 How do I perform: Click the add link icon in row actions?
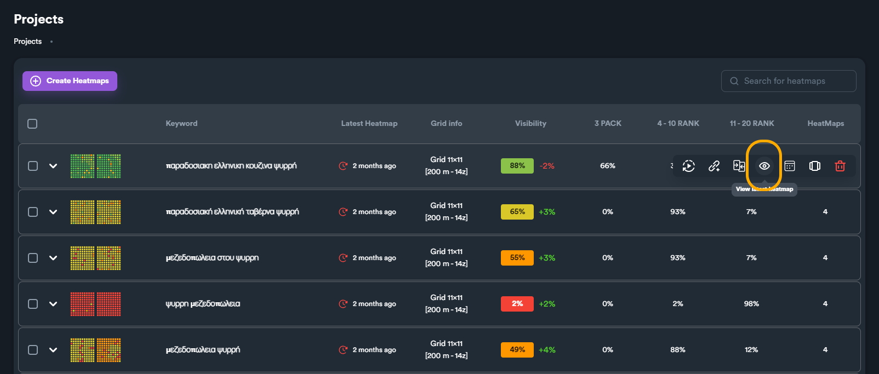click(714, 166)
